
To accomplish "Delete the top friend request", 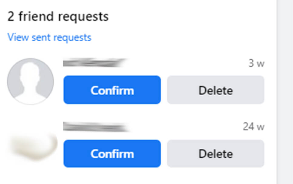I will click(x=215, y=90).
